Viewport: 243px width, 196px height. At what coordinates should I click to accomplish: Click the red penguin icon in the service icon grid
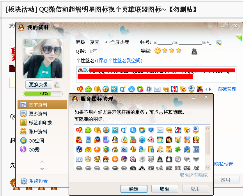pyautogui.click(x=79, y=140)
